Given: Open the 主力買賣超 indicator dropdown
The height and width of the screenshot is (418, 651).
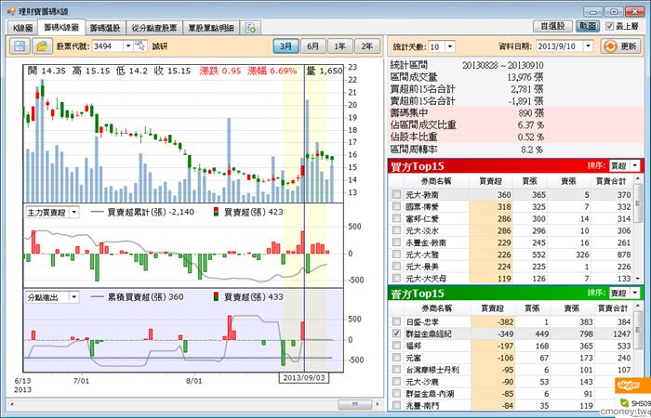Looking at the screenshot, I should [x=73, y=213].
